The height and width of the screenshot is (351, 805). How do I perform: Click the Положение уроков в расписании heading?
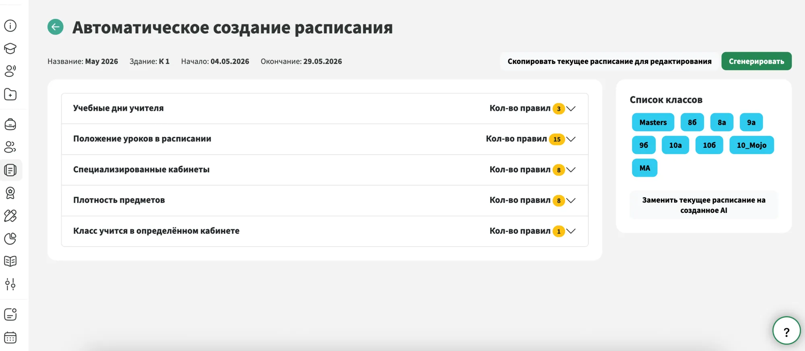[142, 139]
